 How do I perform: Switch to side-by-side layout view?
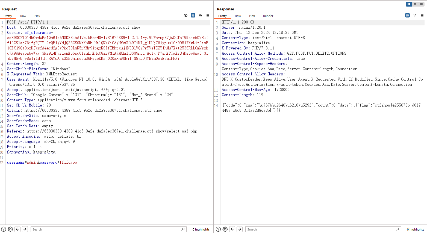coord(409,4)
